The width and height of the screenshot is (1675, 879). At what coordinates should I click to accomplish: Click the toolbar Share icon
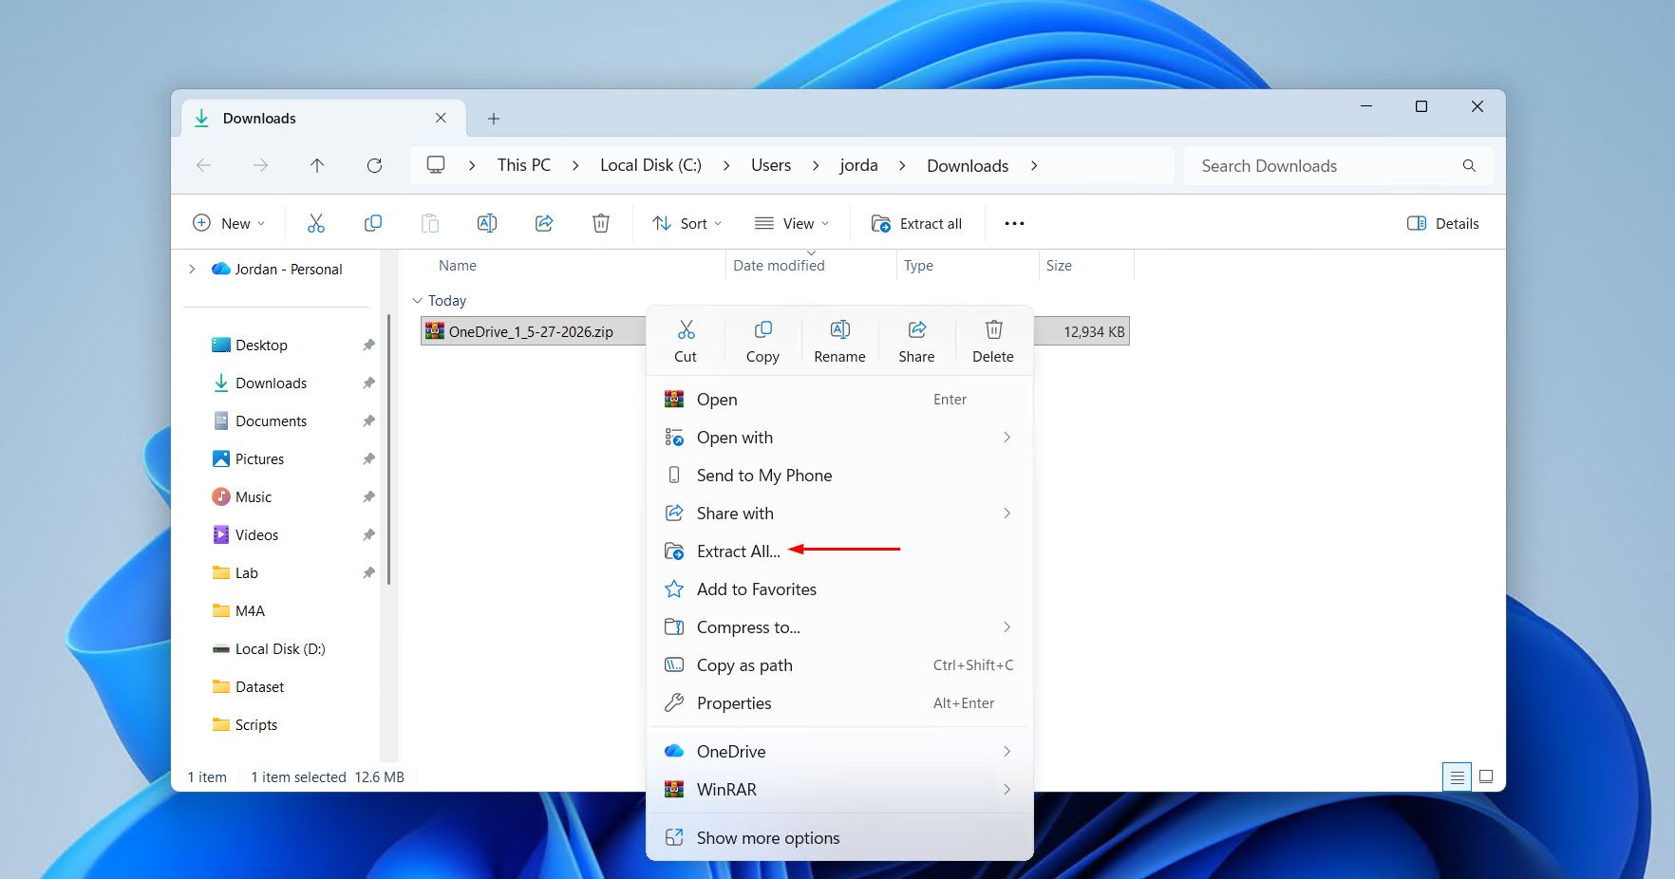544,223
